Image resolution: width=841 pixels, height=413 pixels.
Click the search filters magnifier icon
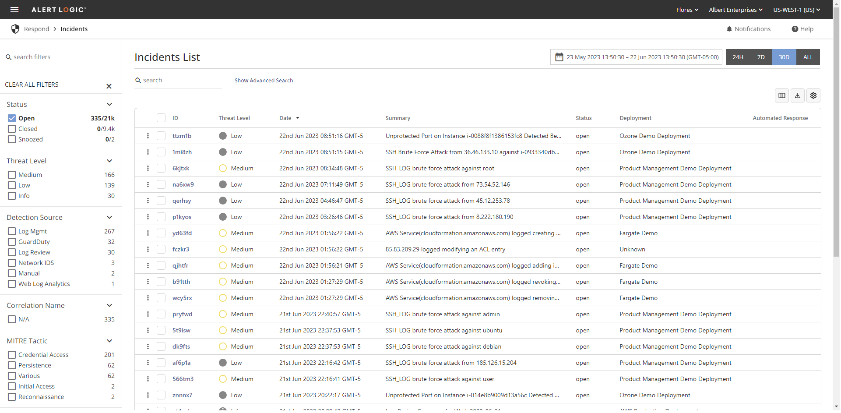click(8, 57)
